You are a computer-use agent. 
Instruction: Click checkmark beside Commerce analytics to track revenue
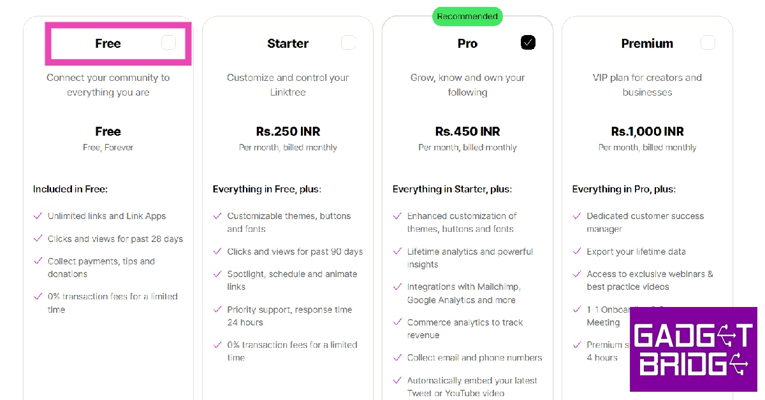[x=397, y=322]
